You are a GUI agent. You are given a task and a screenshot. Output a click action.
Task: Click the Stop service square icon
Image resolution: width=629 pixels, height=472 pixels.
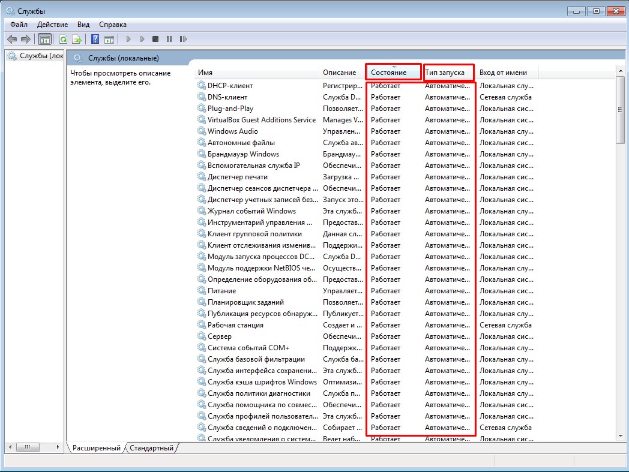pyautogui.click(x=155, y=39)
